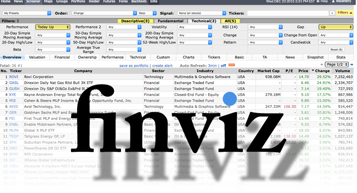Set auto refresh to 3min
Screen dimensions: 357x193
coord(212,65)
